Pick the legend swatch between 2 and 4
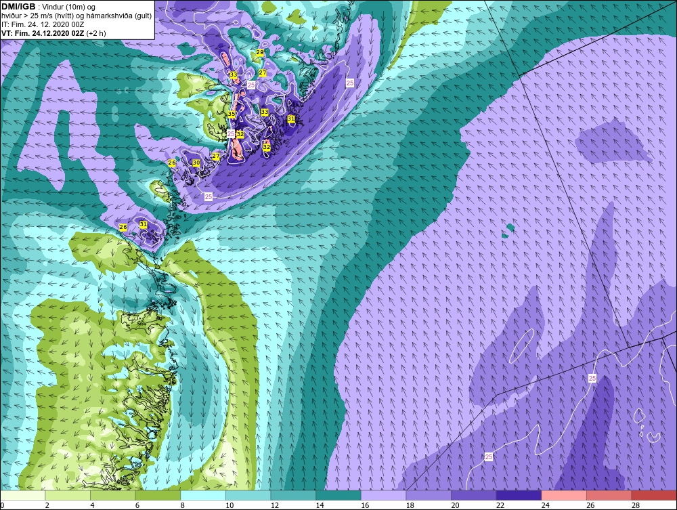Screen dimensions: 677x510 tap(68, 495)
